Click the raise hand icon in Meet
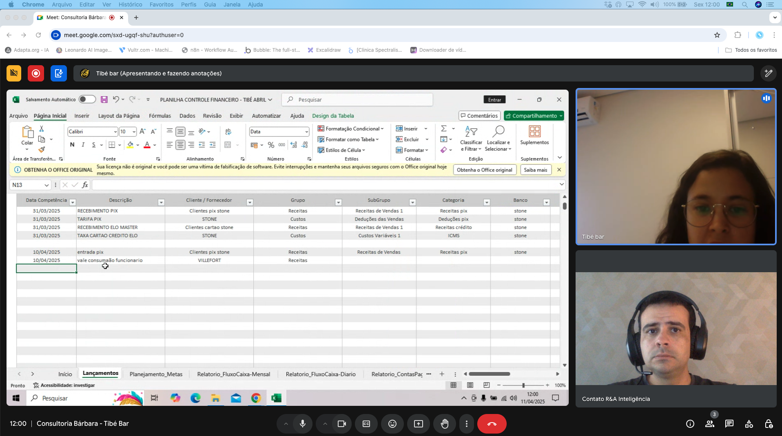The image size is (782, 436). (444, 424)
